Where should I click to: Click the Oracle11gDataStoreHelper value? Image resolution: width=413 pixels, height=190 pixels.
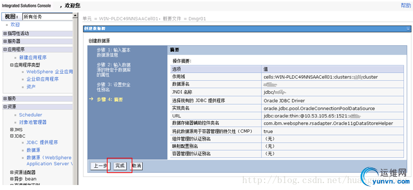[329, 123]
